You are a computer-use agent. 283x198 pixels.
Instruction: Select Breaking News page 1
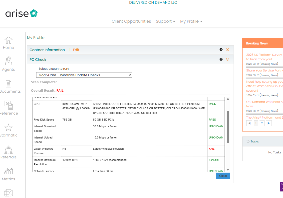tap(256, 123)
